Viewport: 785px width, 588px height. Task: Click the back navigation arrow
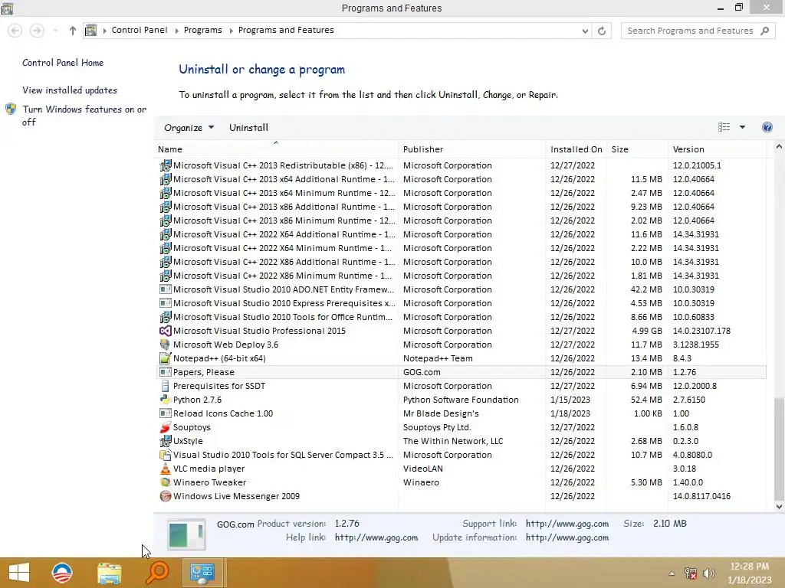click(15, 31)
